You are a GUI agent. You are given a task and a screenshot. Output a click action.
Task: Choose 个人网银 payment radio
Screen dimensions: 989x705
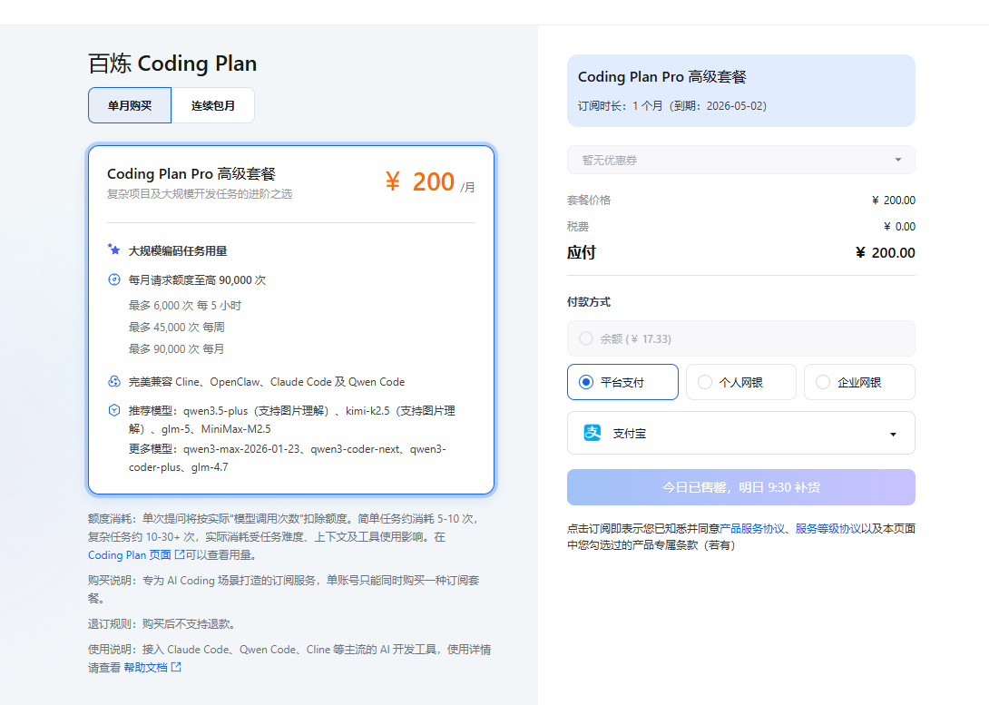(x=704, y=382)
